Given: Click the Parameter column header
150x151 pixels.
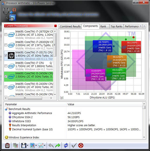Looking at the screenshot, I should [x=35, y=104].
